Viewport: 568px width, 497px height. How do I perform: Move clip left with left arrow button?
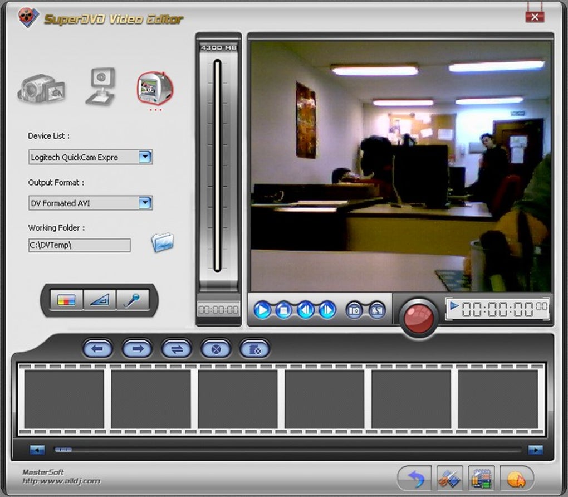(97, 349)
